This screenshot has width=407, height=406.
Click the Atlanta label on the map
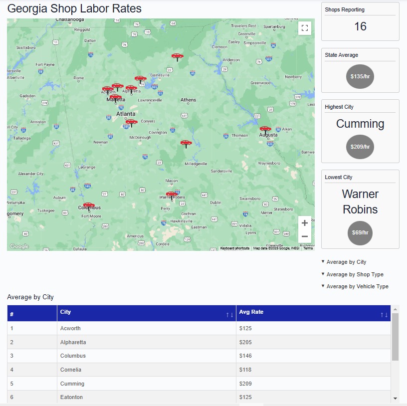tap(126, 114)
